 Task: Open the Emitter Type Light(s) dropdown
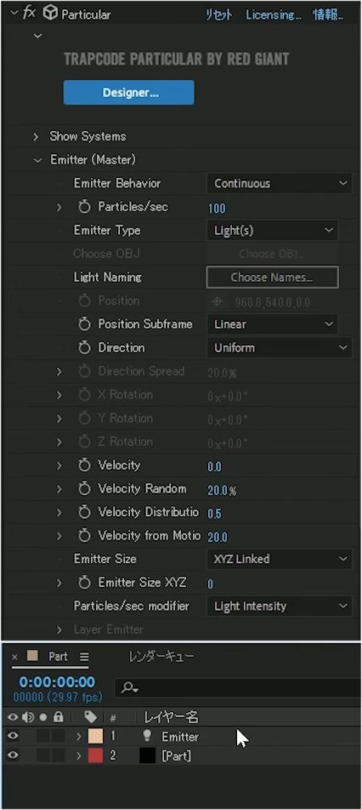(272, 231)
